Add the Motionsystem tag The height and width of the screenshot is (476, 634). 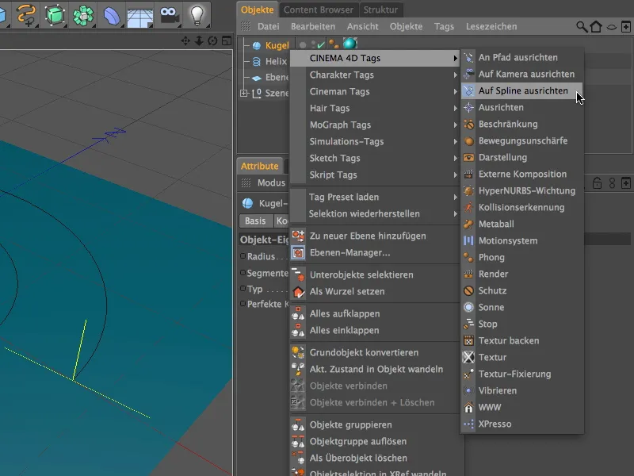point(521,240)
